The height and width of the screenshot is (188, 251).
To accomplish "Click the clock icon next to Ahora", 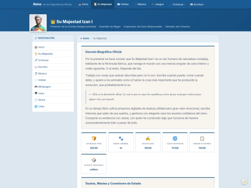I will tap(36, 100).
